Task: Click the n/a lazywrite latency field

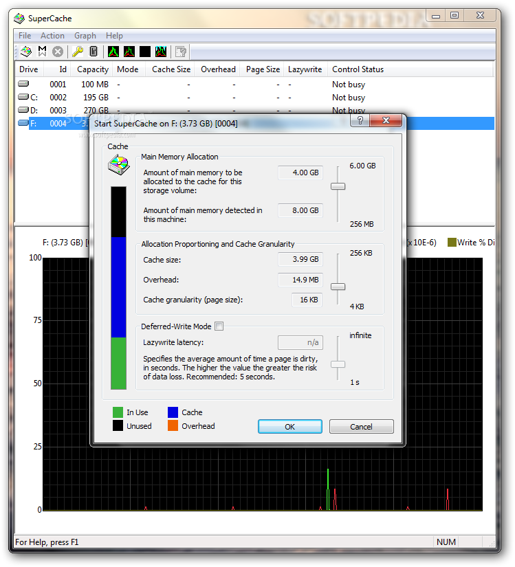Action: click(x=300, y=342)
